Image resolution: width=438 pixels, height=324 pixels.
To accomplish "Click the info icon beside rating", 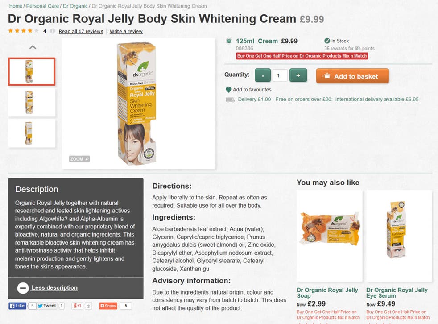I will (x=52, y=31).
